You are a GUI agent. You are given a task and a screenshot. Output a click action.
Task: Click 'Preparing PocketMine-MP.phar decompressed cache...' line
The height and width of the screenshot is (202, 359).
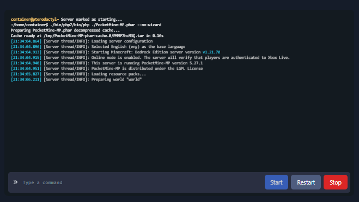point(65,30)
